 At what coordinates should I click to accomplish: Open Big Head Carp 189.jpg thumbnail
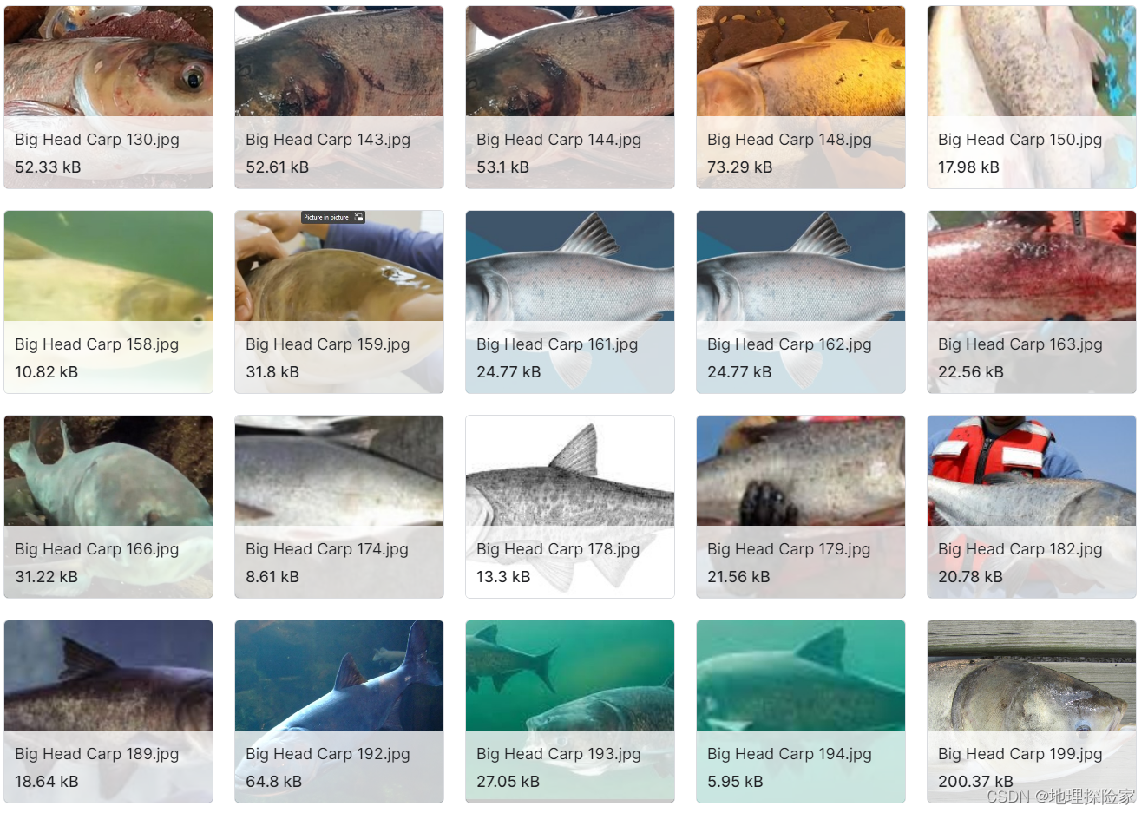108,711
